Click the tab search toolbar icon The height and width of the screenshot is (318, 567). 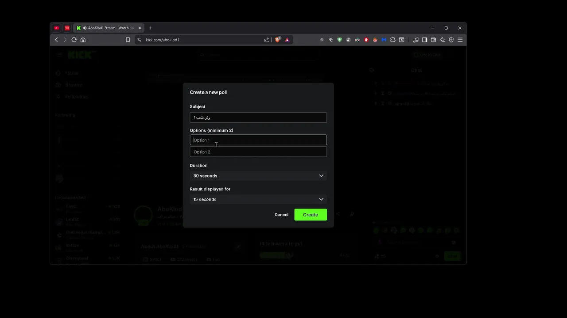click(x=401, y=40)
